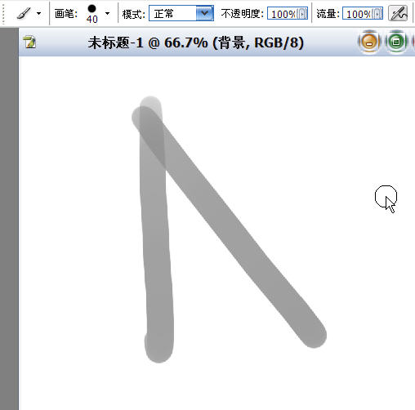Click the brush tip preview showing size 40
Viewport: 415px width, 410px height.
(x=92, y=14)
